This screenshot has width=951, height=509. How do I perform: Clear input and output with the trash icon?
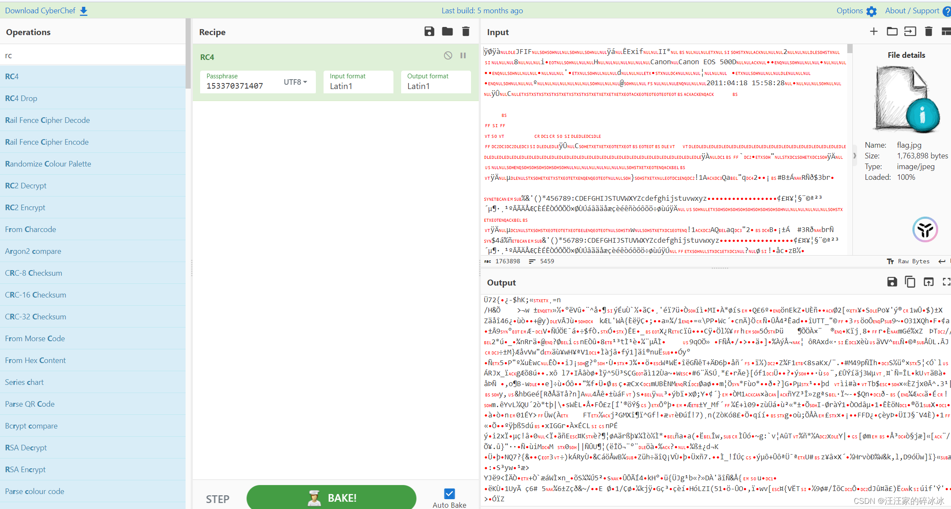[x=928, y=31]
